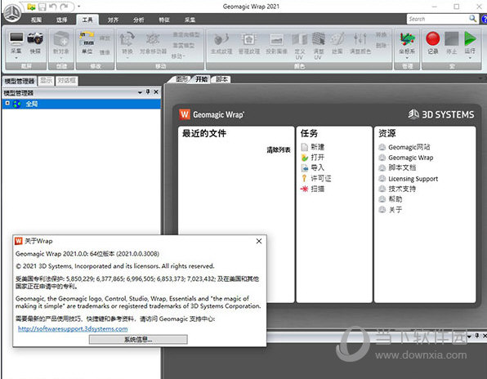The width and height of the screenshot is (487, 379).
Task: Switch to the 脚本 view tab
Action: (221, 79)
